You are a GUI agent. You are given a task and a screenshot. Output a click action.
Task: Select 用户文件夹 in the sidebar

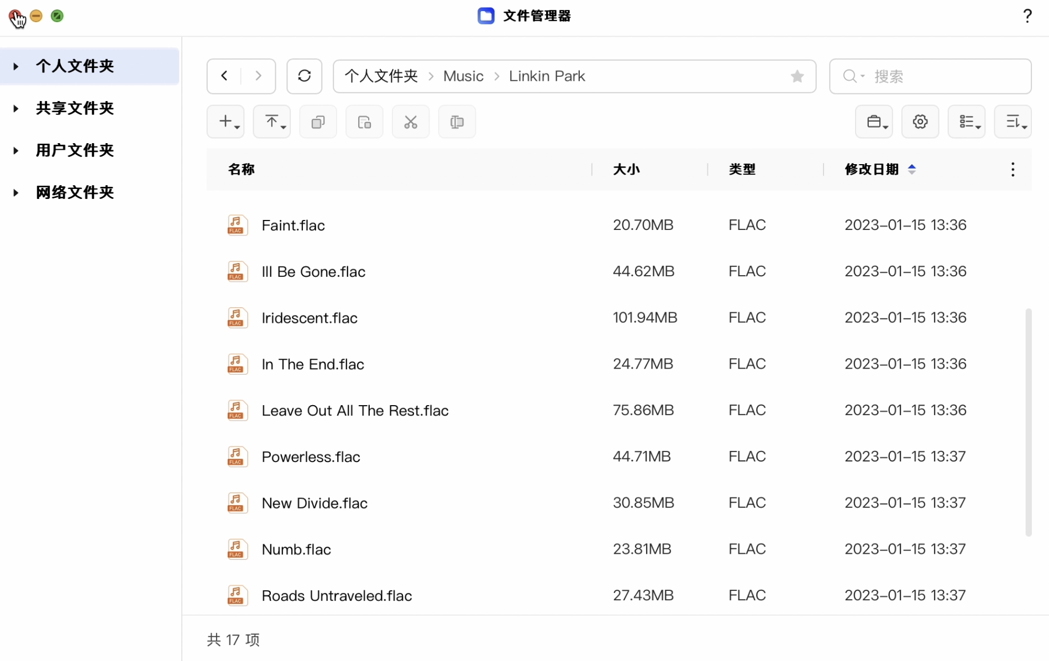pyautogui.click(x=75, y=150)
